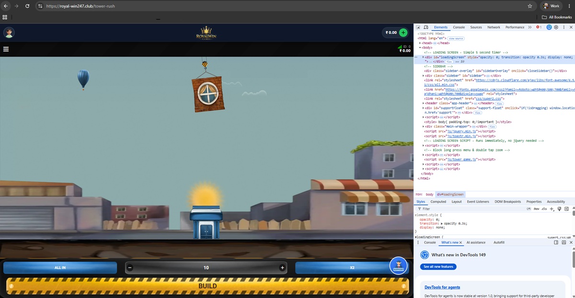
Task: Reload the browser page
Action: 27,6
